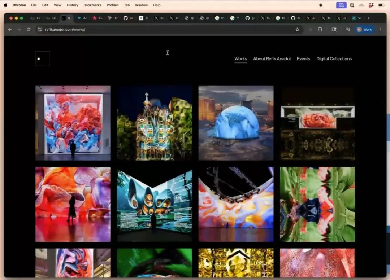Open the Tab menu in the menu bar
Screen dimensions: 390x280
(127, 5)
